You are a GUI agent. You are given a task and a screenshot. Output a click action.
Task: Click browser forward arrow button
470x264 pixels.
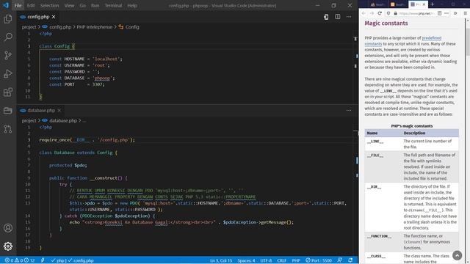point(372,13)
